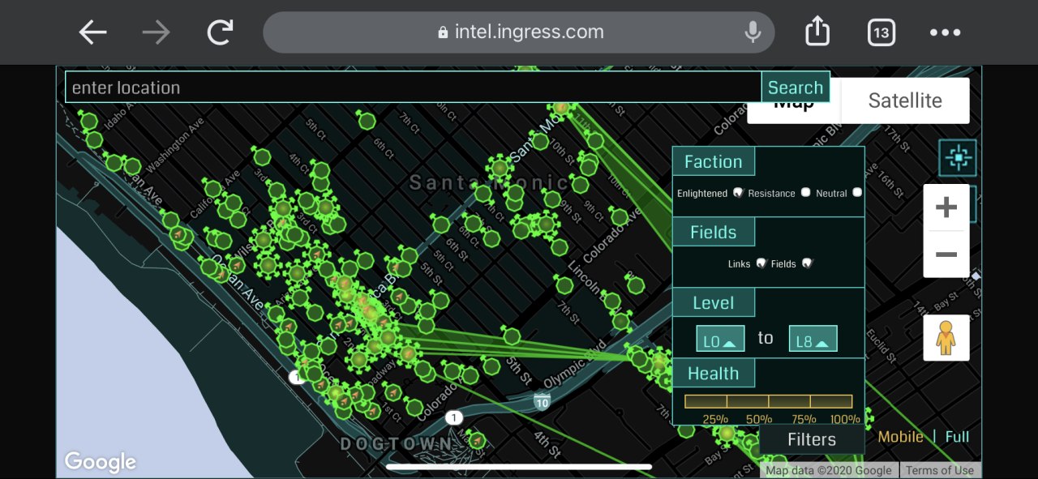
Task: Toggle the Links checkbox
Action: point(761,263)
